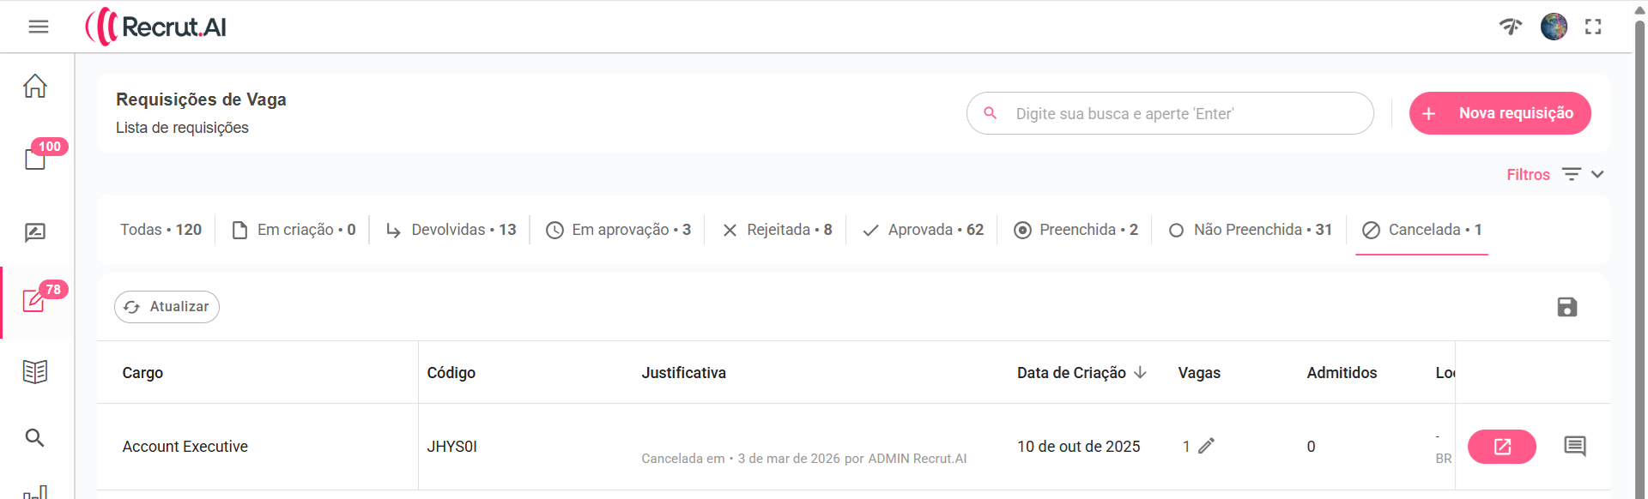
Task: Open the user avatar profile menu
Action: pos(1554,27)
